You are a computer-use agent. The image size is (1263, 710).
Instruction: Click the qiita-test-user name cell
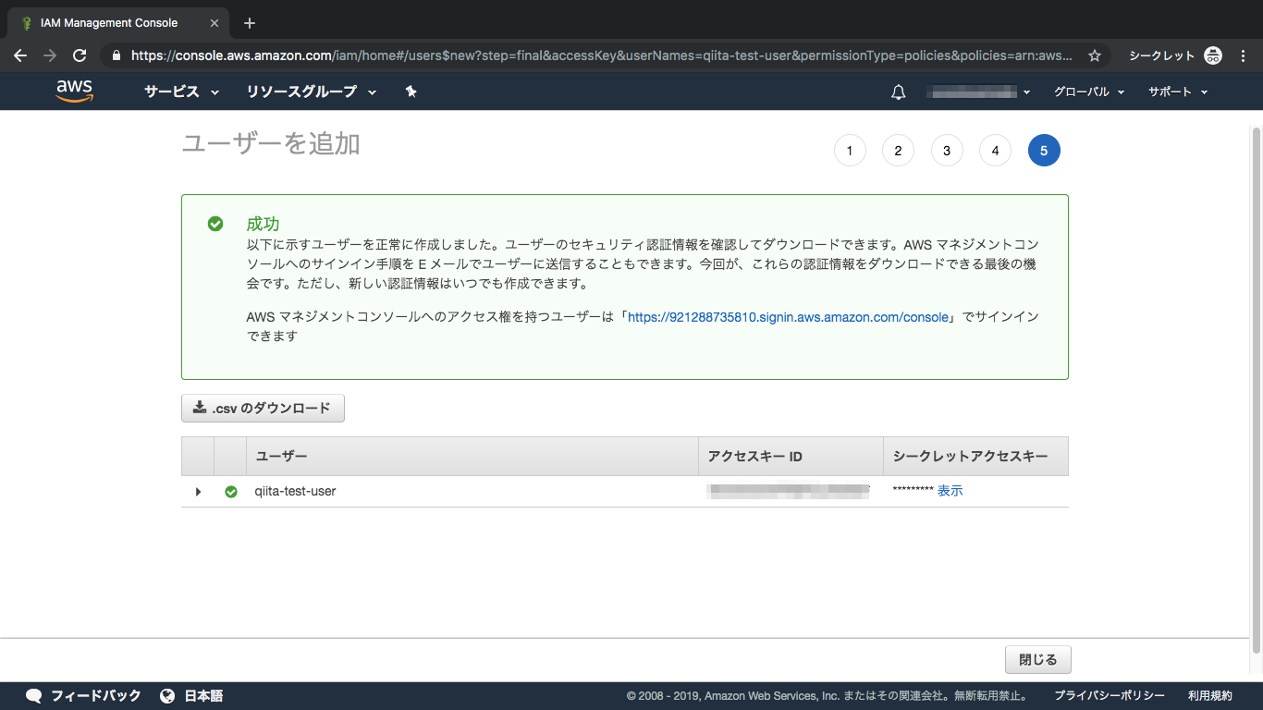tap(295, 492)
